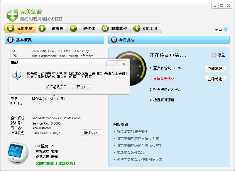Click the 我的电脑 tab's list icon
Screen dimensions: 235x171
[11, 28]
